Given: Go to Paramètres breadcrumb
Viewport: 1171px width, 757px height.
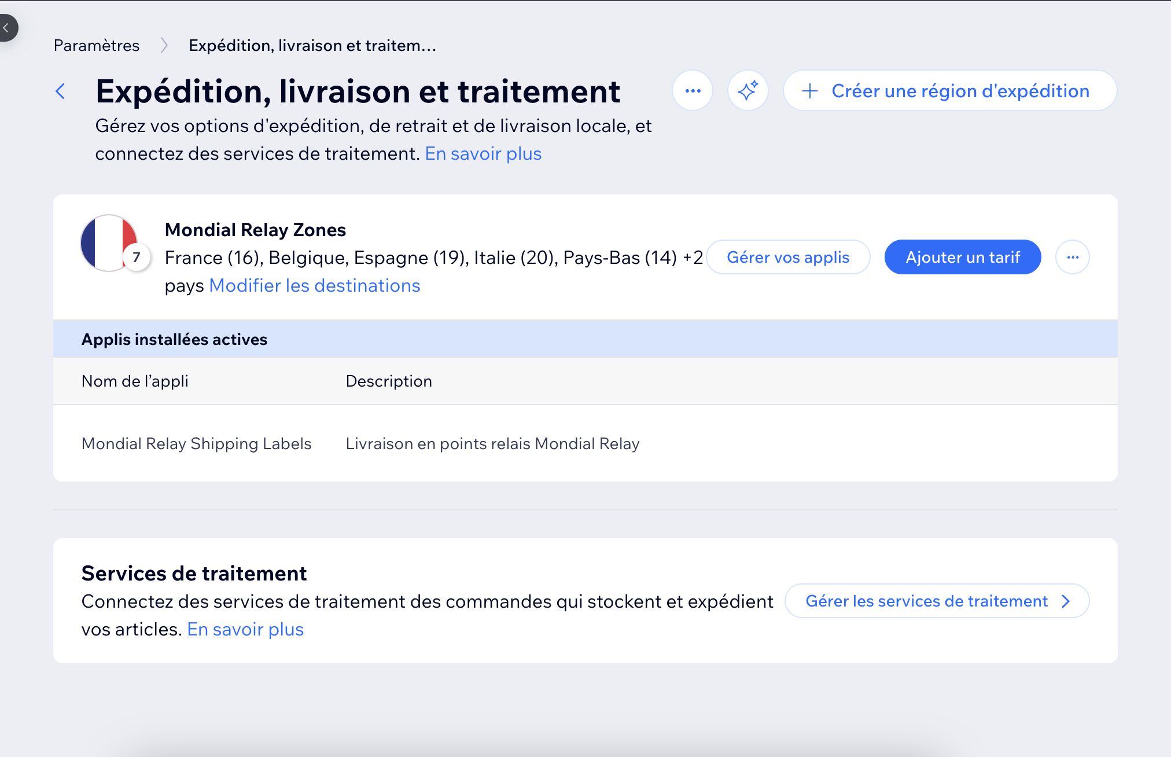Looking at the screenshot, I should pyautogui.click(x=97, y=45).
